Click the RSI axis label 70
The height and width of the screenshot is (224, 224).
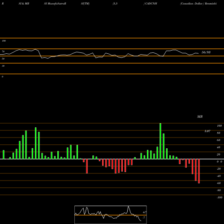pos(3,52)
